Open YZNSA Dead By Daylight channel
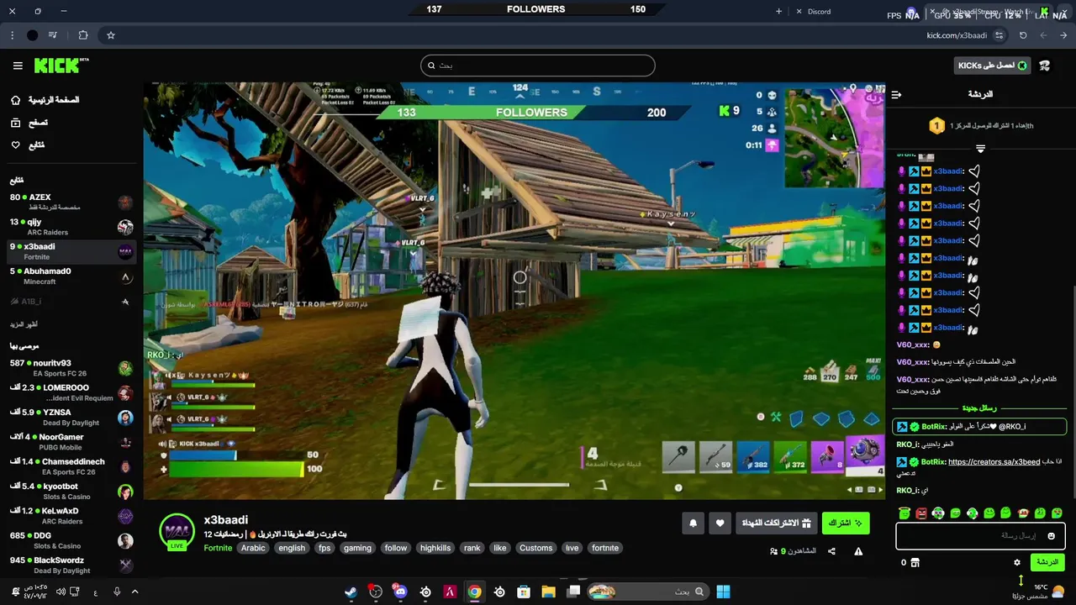1076x605 pixels. click(x=71, y=418)
